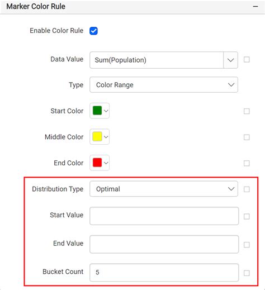
Task: Collapse the Marker Color Rule section
Action: pos(255,7)
